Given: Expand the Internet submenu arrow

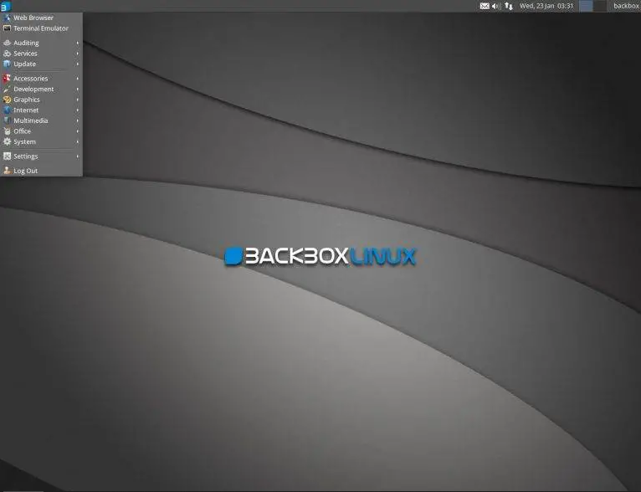Looking at the screenshot, I should 77,110.
